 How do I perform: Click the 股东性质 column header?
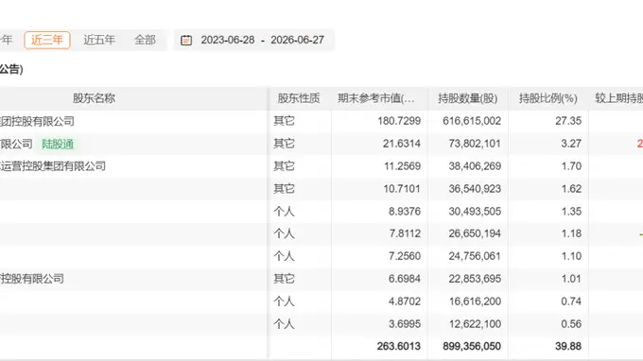tap(299, 98)
